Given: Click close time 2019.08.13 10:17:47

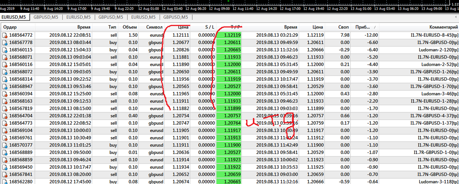Looking at the screenshot, I should (x=277, y=79).
